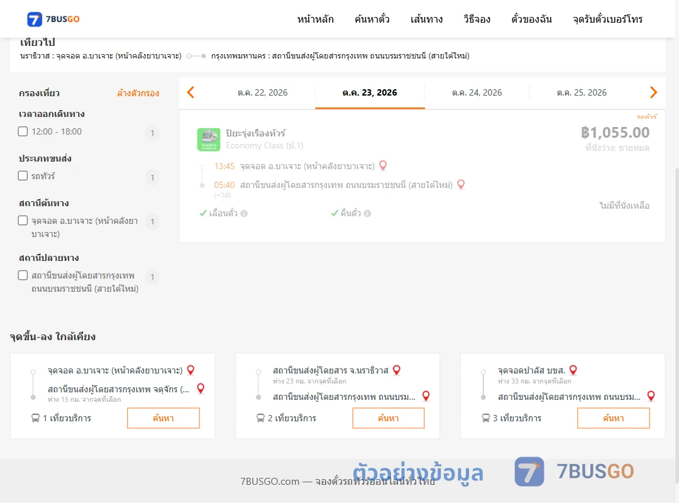This screenshot has width=679, height=503.
Task: Click ห่าง 33 กม. จากจุดที่เลือก distance text
Action: click(534, 381)
